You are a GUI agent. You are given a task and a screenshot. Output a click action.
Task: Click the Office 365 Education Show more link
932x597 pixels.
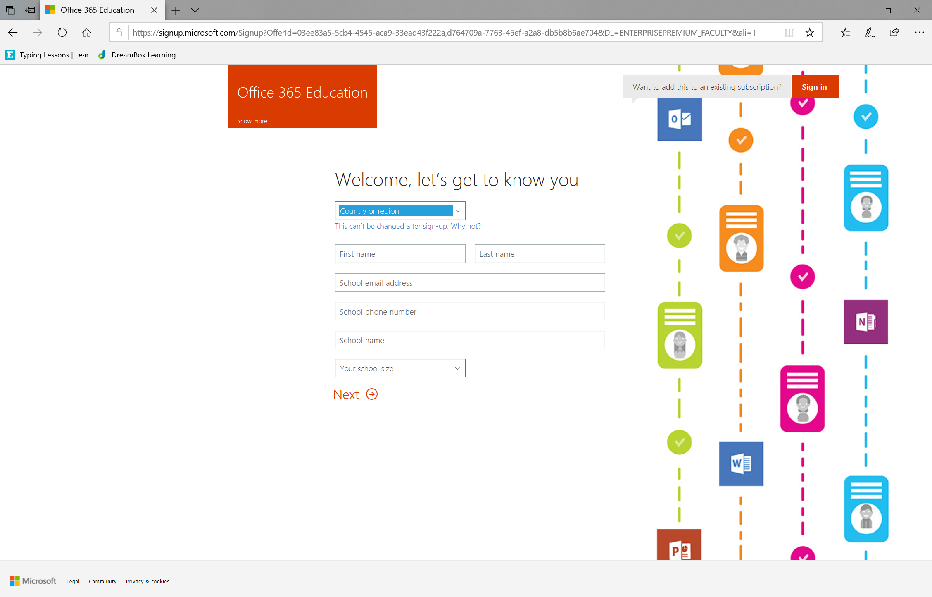tap(252, 120)
